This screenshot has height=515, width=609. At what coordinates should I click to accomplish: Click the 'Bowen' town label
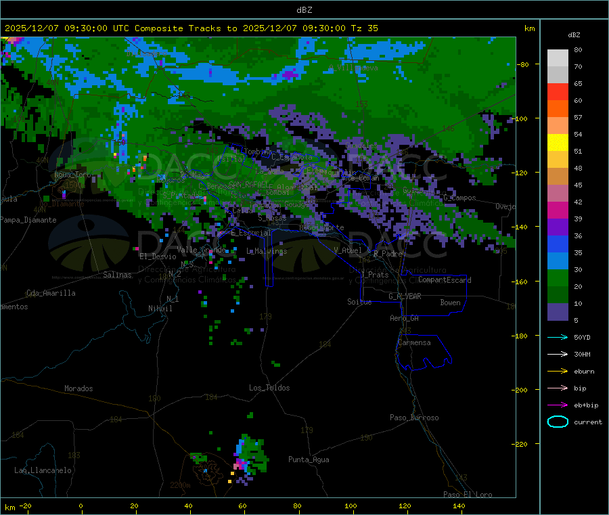(451, 303)
